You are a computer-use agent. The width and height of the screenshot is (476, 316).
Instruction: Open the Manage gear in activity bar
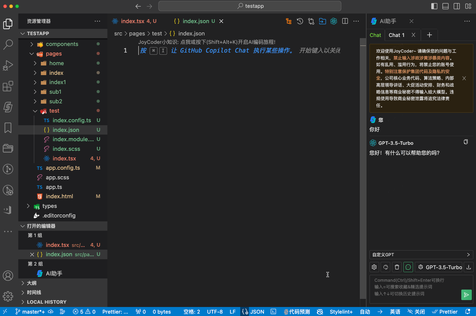click(8, 296)
